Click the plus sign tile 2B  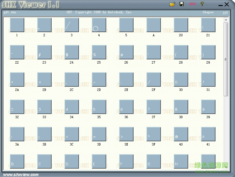point(44,79)
